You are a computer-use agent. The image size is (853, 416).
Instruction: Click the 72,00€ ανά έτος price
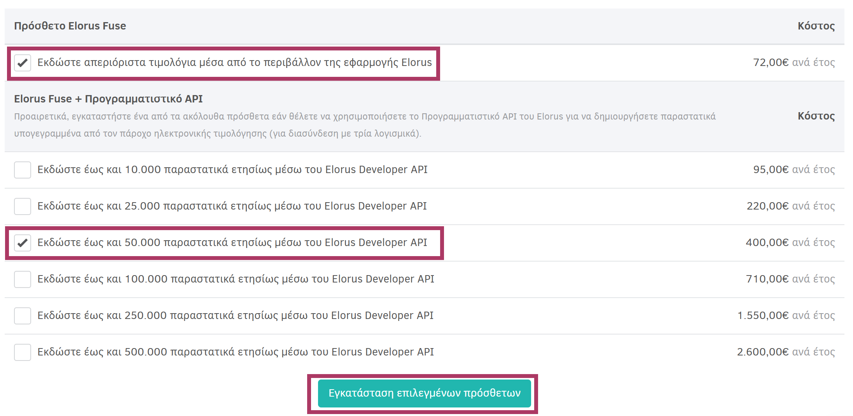coord(794,62)
